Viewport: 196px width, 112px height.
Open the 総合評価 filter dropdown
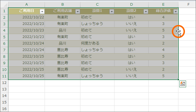176,12
